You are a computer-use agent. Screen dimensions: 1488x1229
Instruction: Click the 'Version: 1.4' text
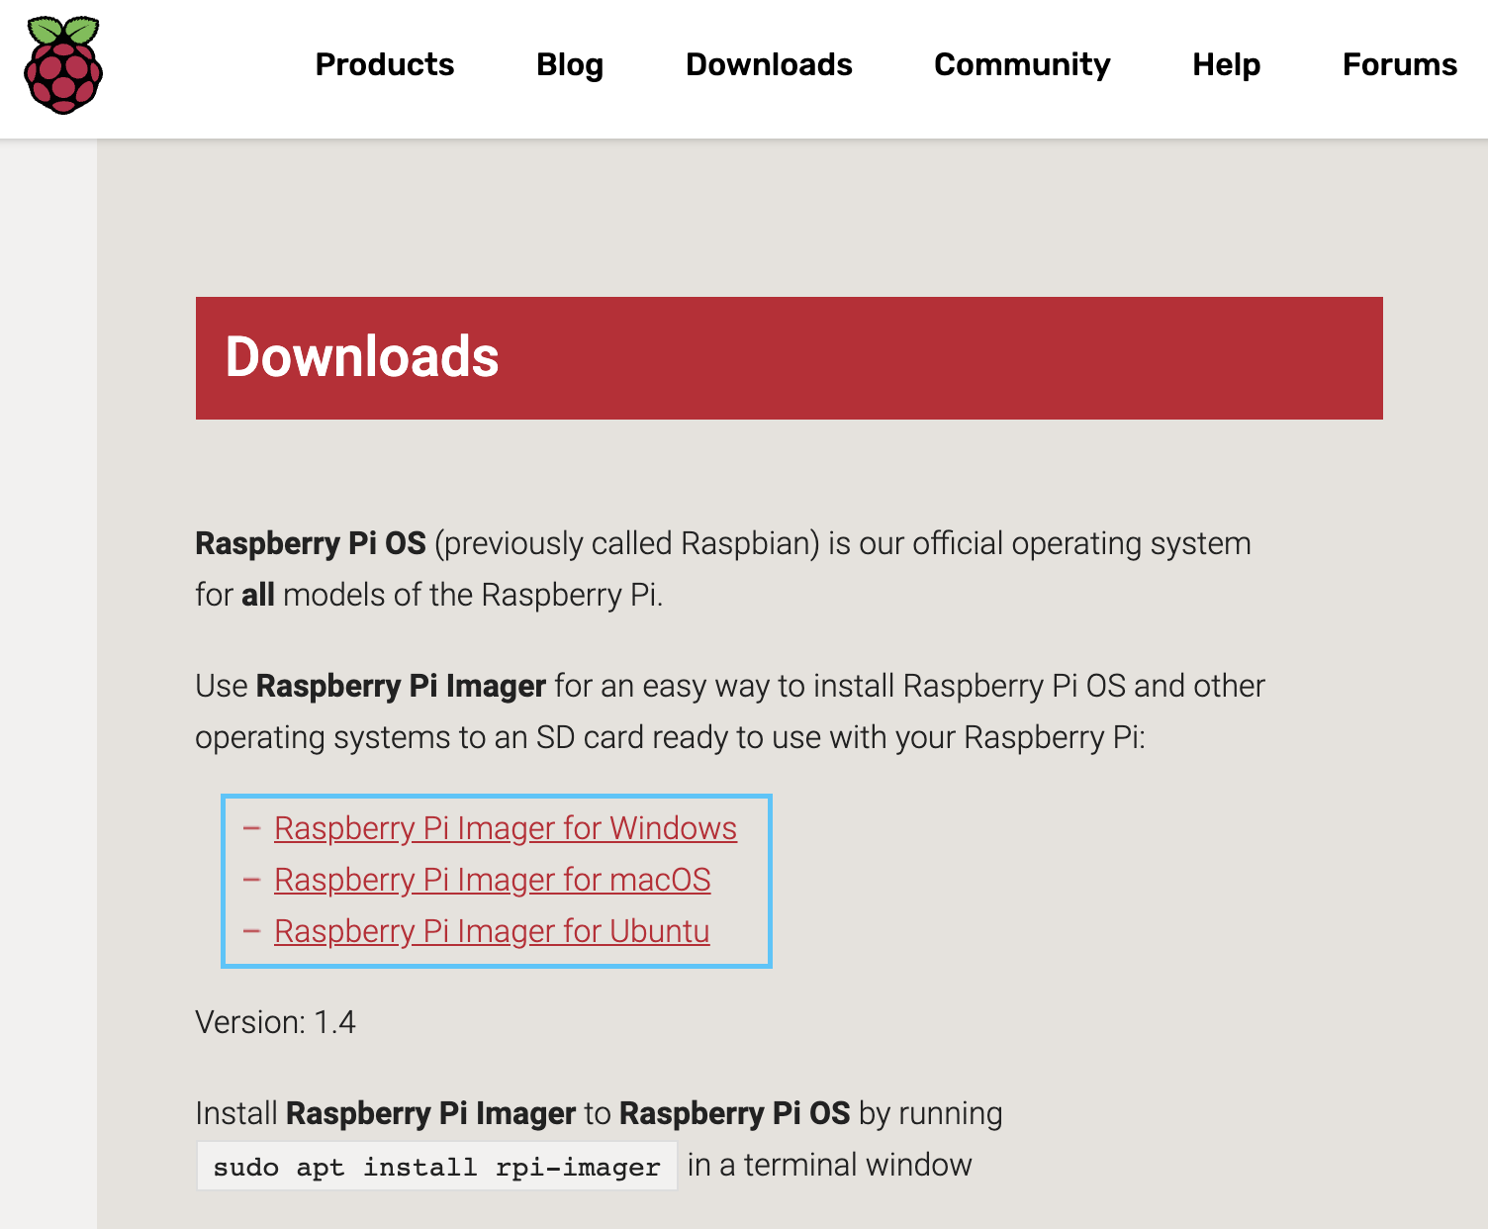[275, 1022]
